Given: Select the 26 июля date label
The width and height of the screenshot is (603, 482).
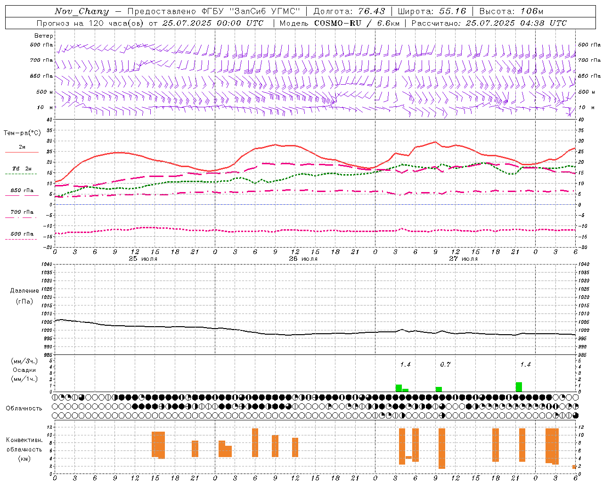Looking at the screenshot, I should [303, 259].
